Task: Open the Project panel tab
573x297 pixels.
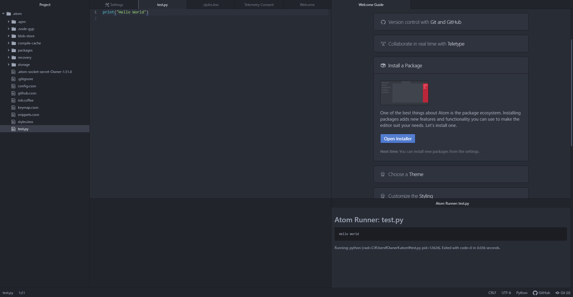Action: [45, 5]
